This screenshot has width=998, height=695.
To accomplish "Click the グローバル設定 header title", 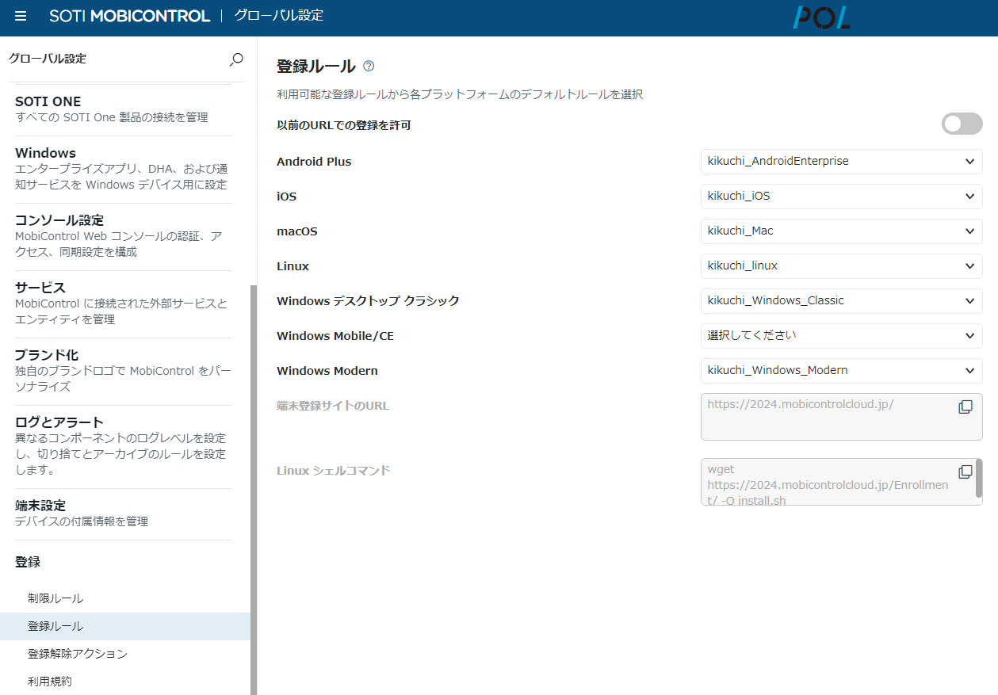I will click(x=279, y=16).
